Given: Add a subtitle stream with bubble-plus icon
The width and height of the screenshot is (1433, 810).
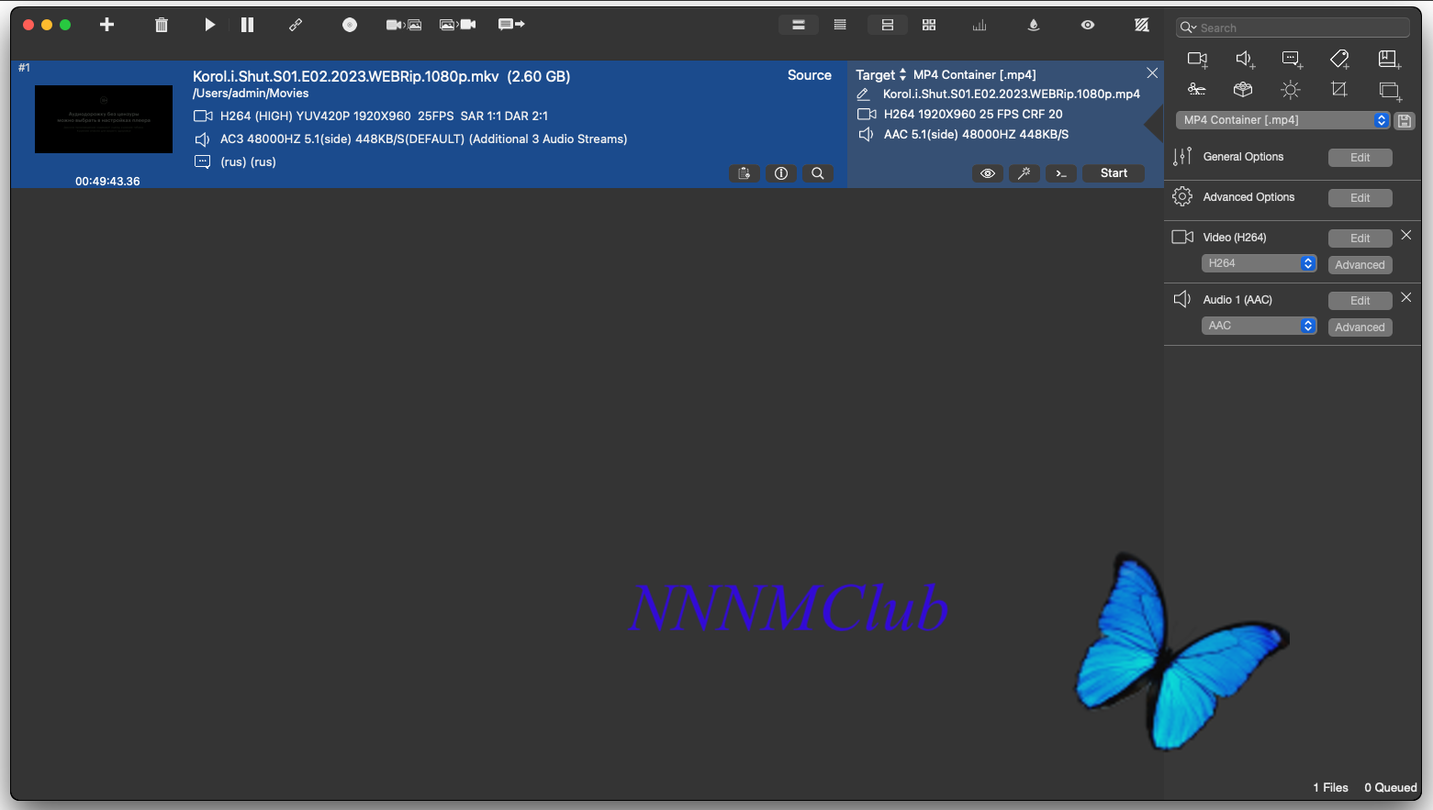Looking at the screenshot, I should tap(1293, 60).
